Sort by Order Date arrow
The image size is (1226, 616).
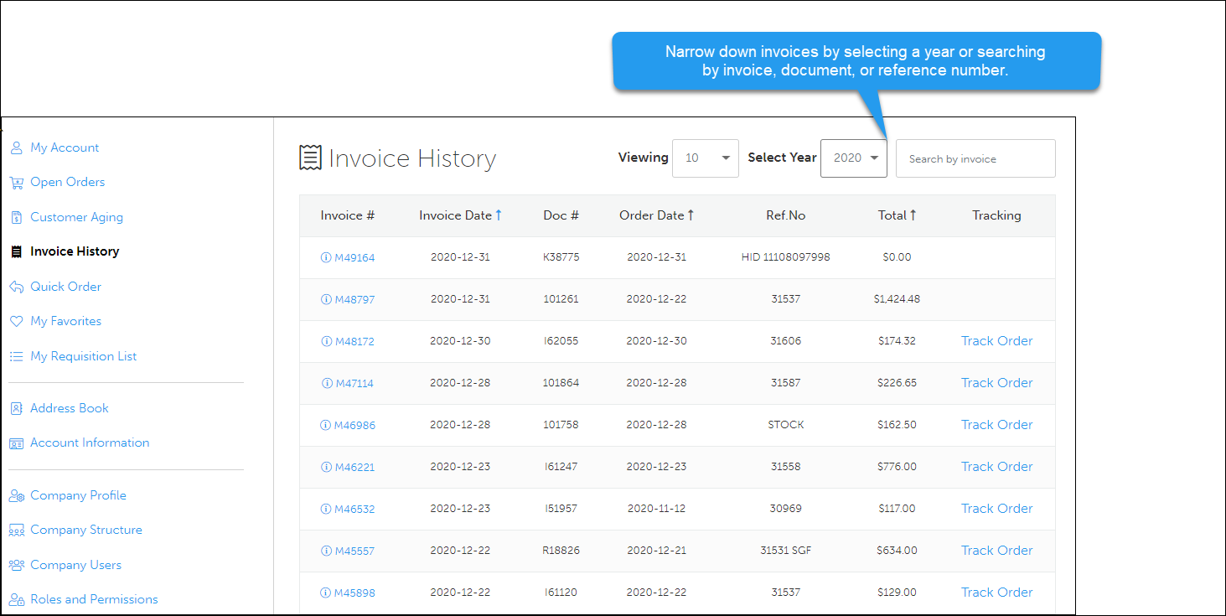pos(691,215)
